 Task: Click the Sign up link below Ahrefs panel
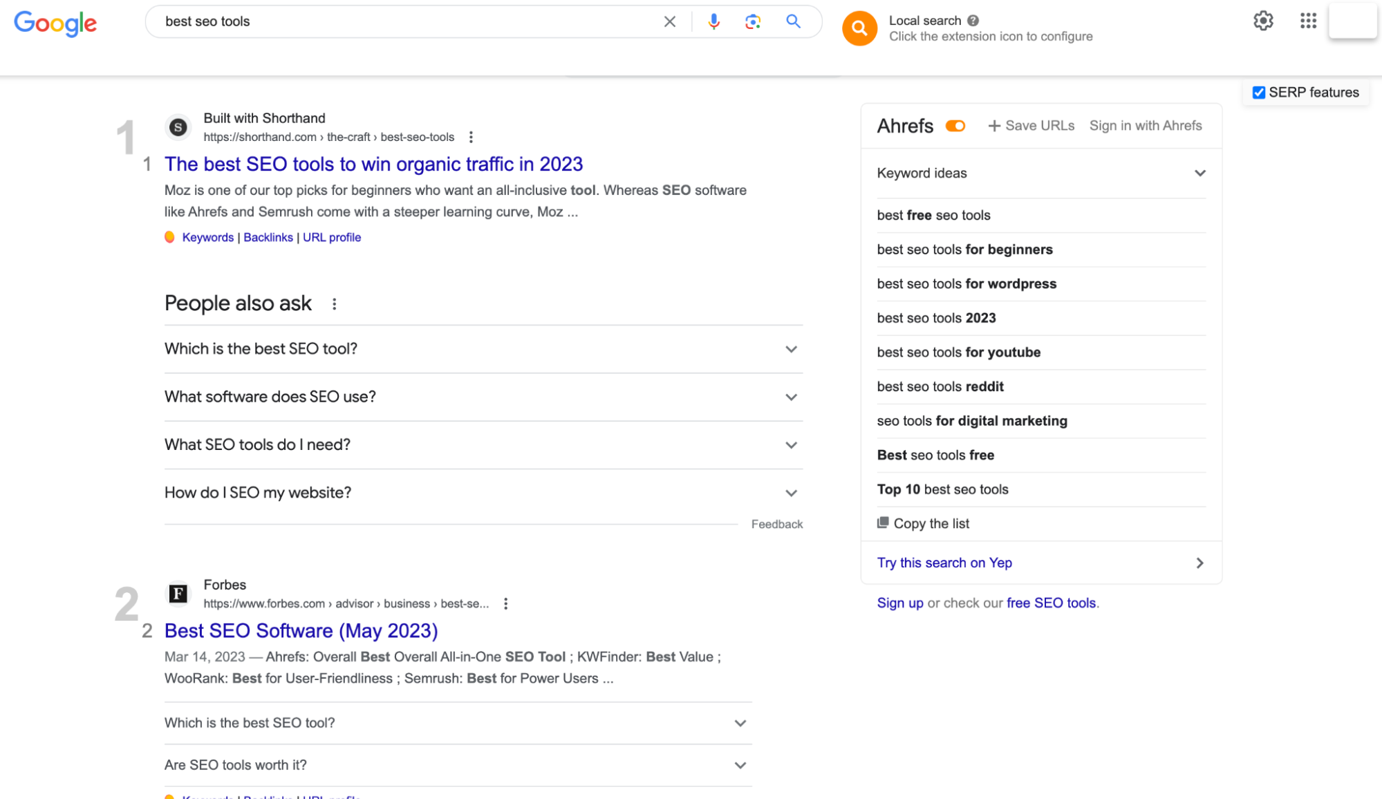[900, 603]
